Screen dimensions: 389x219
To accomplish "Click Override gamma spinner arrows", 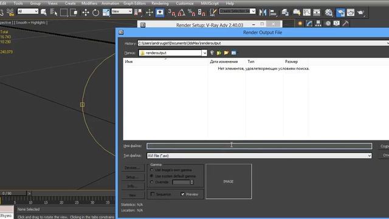I will (192, 182).
